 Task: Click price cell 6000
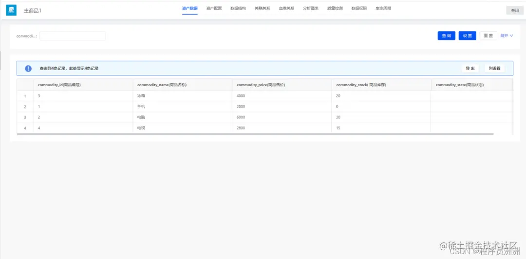(x=282, y=117)
